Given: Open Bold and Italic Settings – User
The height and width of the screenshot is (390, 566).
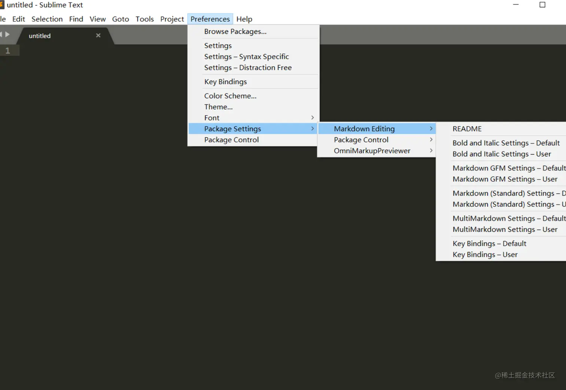Looking at the screenshot, I should 502,154.
